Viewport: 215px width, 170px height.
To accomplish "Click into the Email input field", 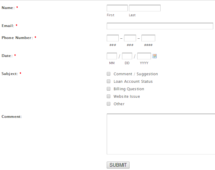I will point(160,26).
